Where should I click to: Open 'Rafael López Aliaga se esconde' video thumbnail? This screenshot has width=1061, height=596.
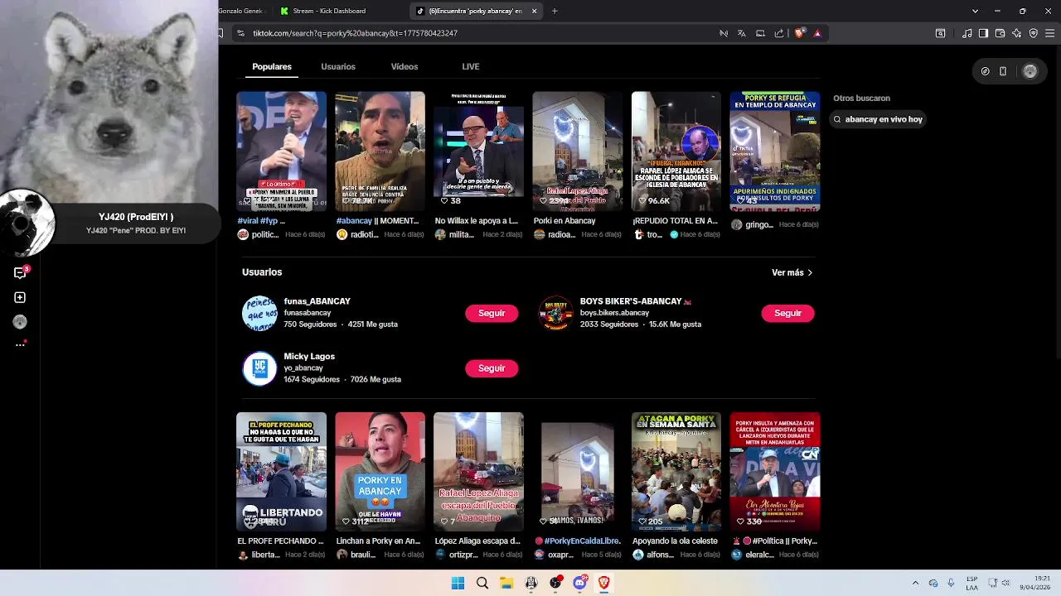(x=676, y=151)
